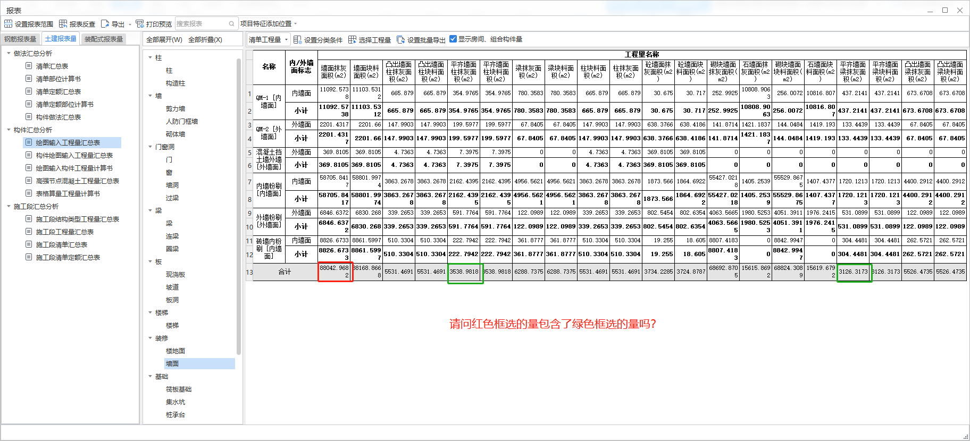The height and width of the screenshot is (441, 970).
Task: Click the 墙面抹灰面积(m2) column header
Action: (x=333, y=72)
